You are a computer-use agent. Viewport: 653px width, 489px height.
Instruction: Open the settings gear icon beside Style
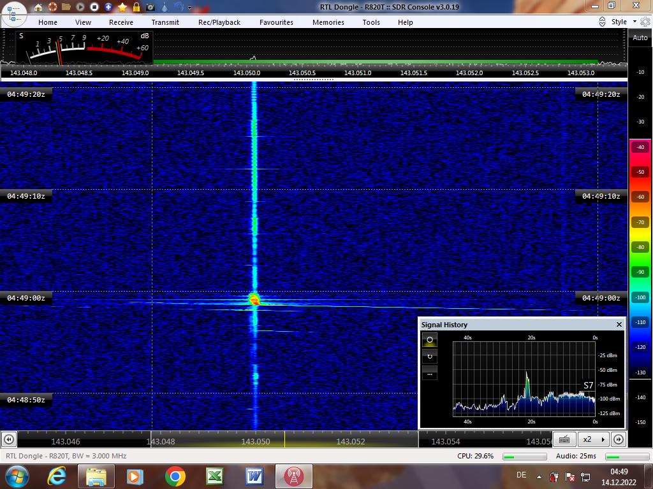[645, 22]
